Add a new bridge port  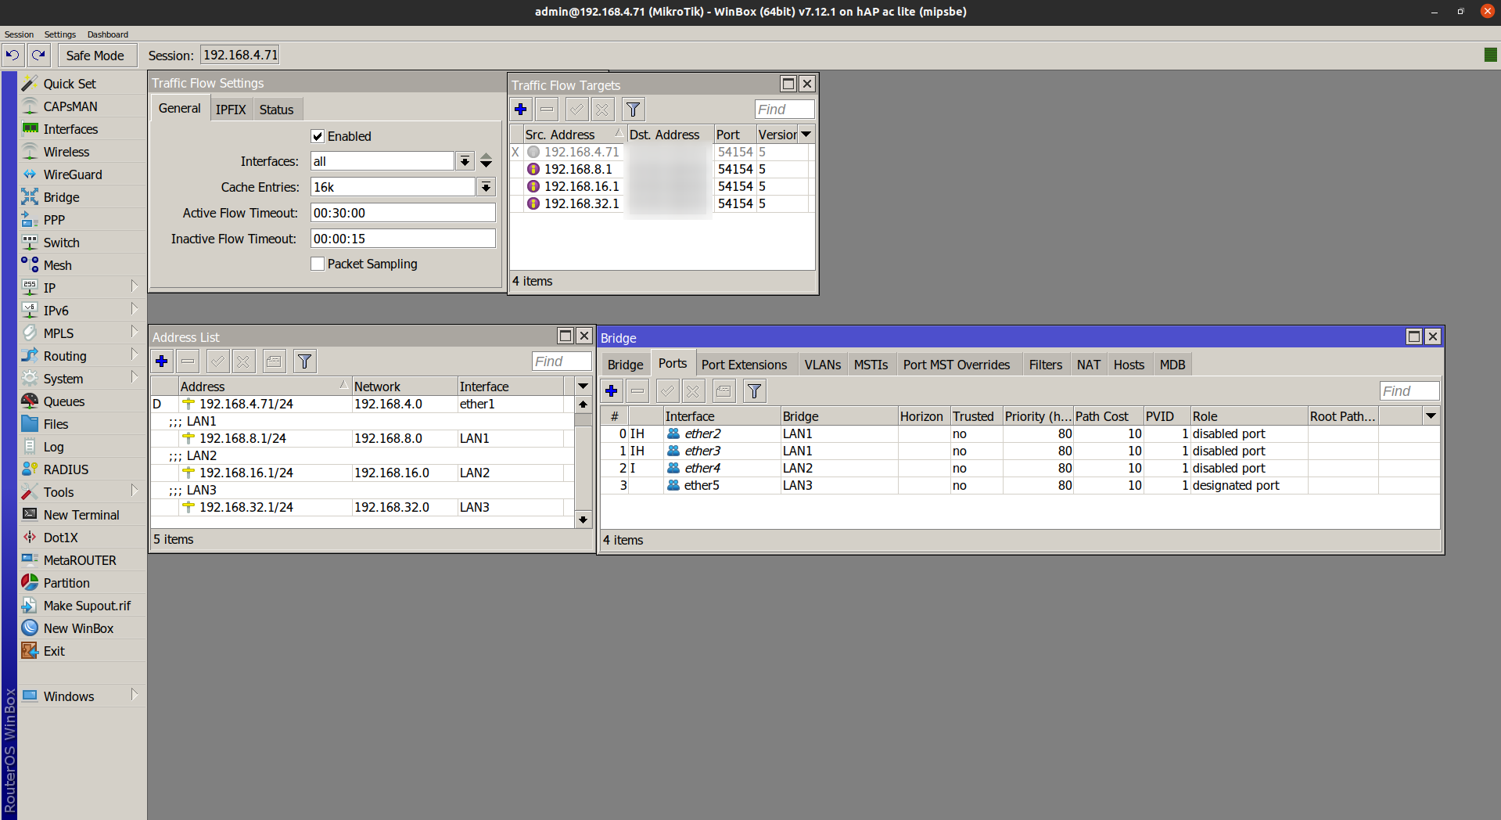612,391
